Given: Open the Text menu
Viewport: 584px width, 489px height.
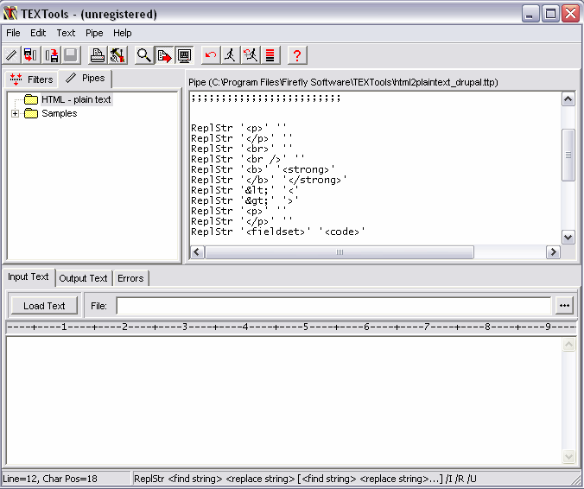Looking at the screenshot, I should pos(66,33).
